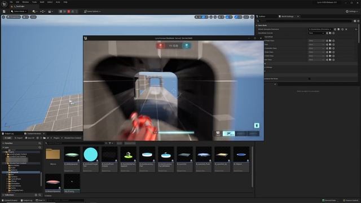This screenshot has width=361, height=203.
Task: Click the Content Browser Add button
Action: tap(7, 138)
